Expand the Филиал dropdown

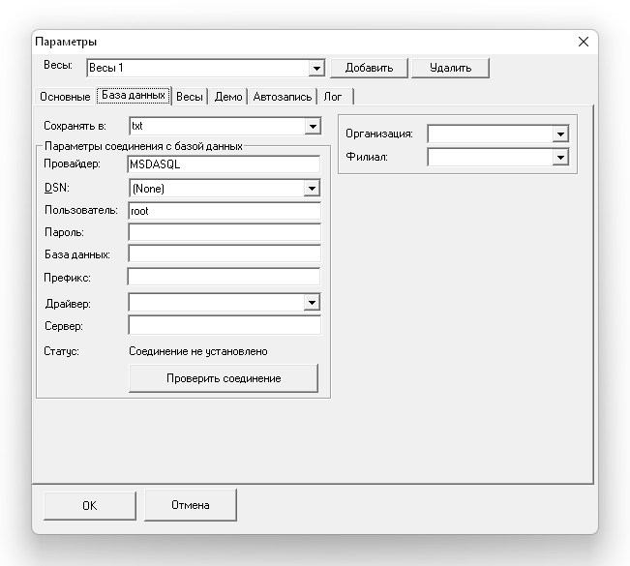[559, 157]
